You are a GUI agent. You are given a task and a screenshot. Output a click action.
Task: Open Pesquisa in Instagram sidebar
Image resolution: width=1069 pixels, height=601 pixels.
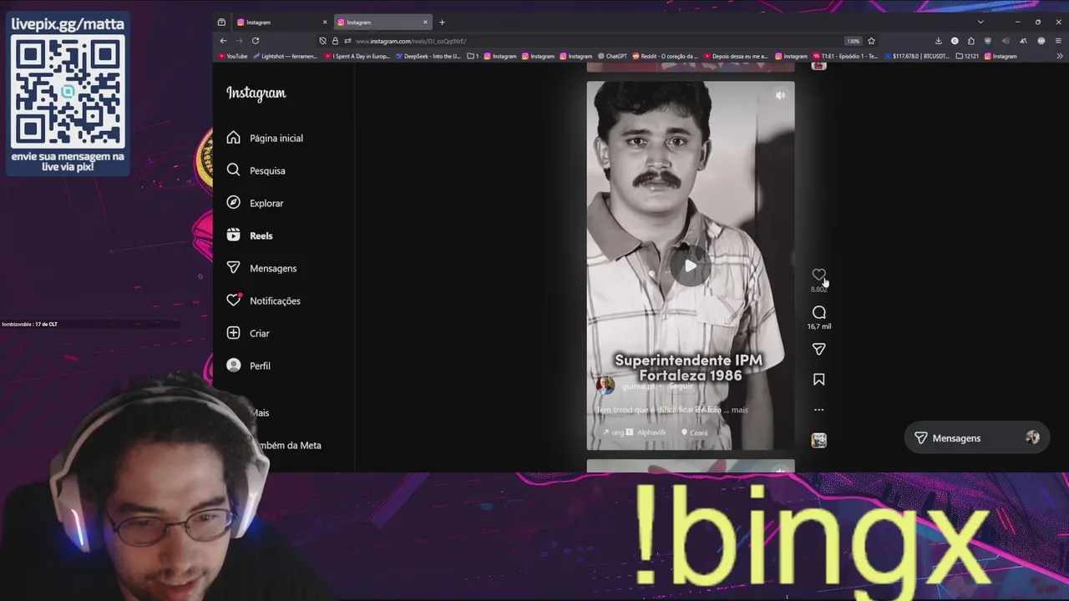coord(256,170)
